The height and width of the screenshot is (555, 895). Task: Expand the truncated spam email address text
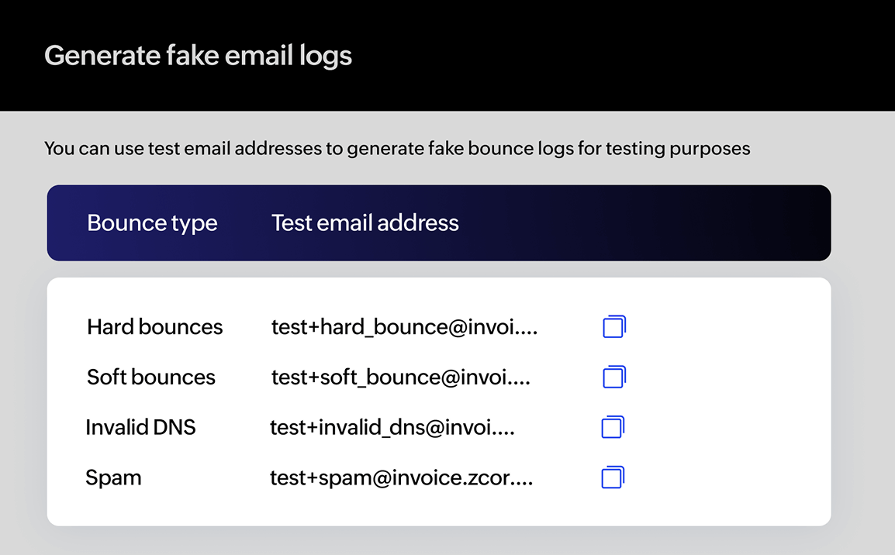[x=401, y=477]
